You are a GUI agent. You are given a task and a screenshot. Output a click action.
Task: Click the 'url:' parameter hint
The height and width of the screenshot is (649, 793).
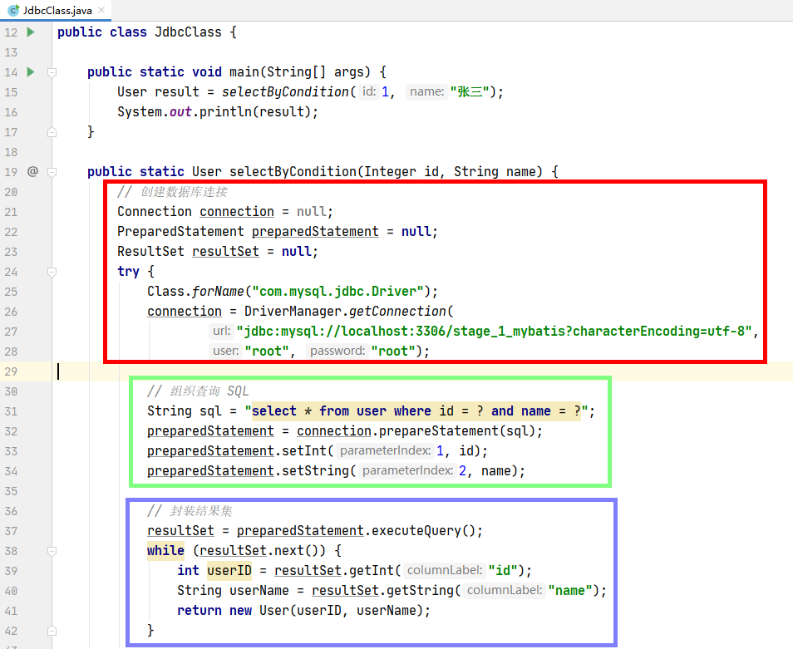point(221,331)
